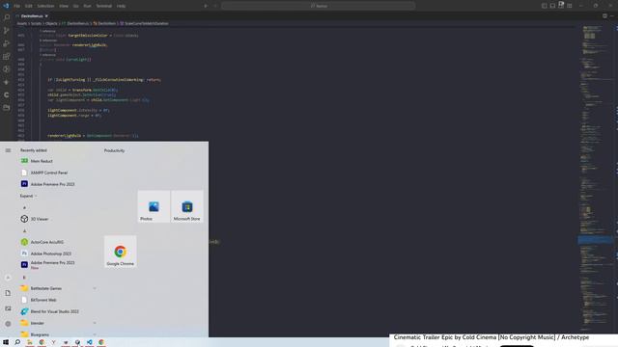This screenshot has height=347, width=618.
Task: Open the Edit menu
Action: [29, 6]
